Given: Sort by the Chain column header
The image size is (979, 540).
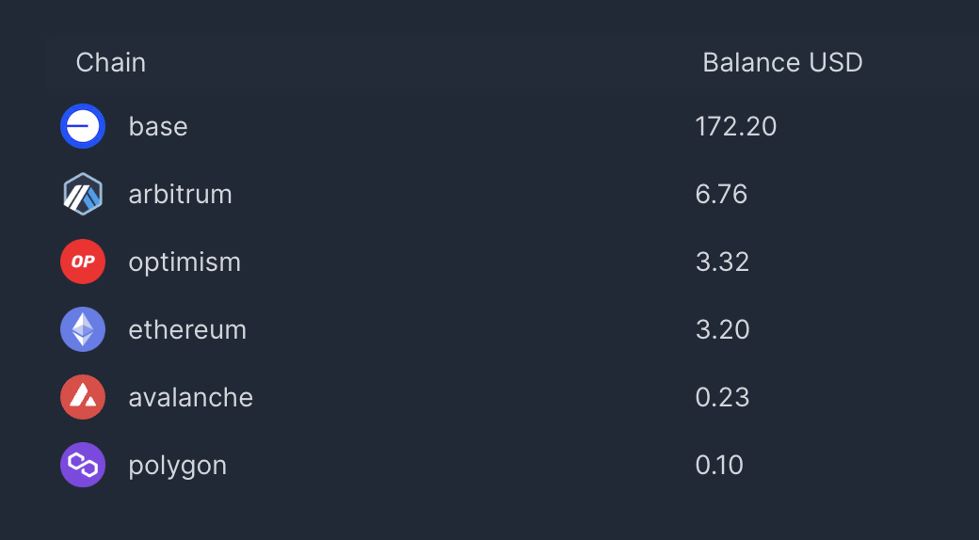Looking at the screenshot, I should tap(111, 63).
